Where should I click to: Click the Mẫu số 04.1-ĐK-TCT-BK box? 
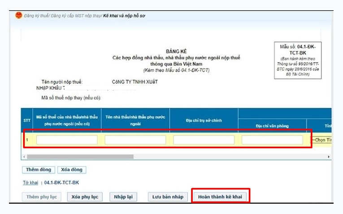298,60
